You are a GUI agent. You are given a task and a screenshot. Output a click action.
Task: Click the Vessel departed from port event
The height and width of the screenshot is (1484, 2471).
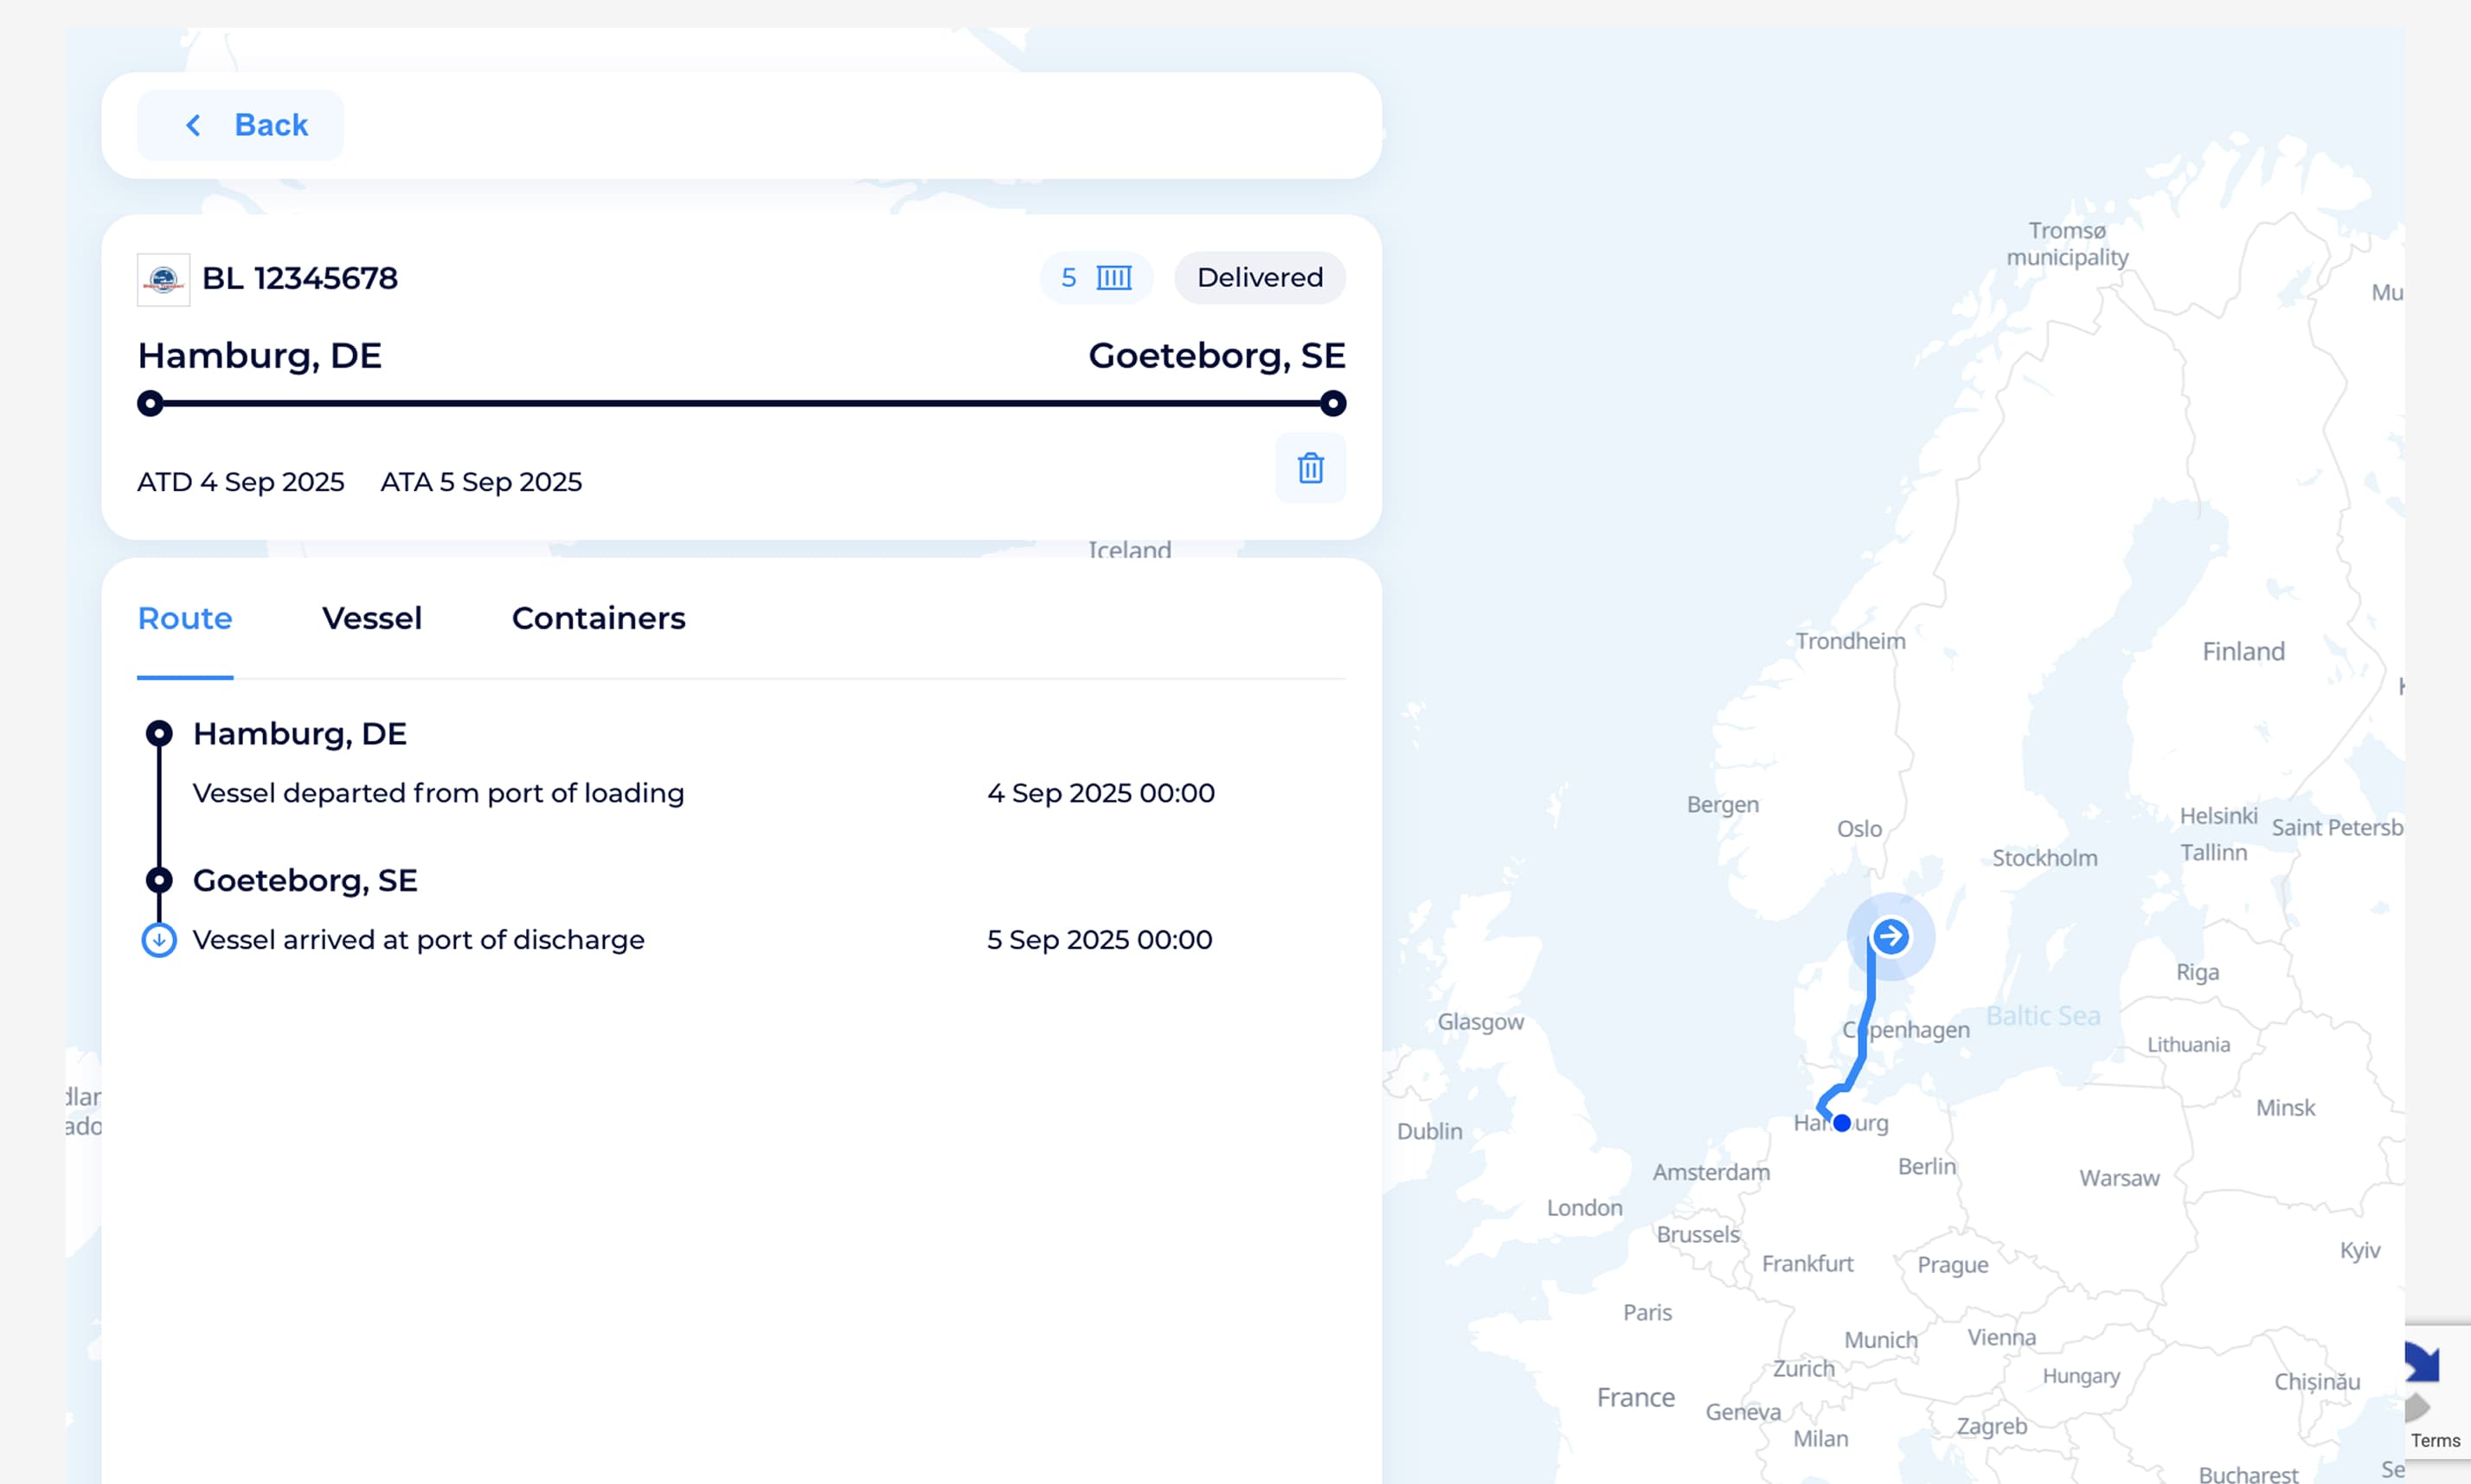pos(438,793)
